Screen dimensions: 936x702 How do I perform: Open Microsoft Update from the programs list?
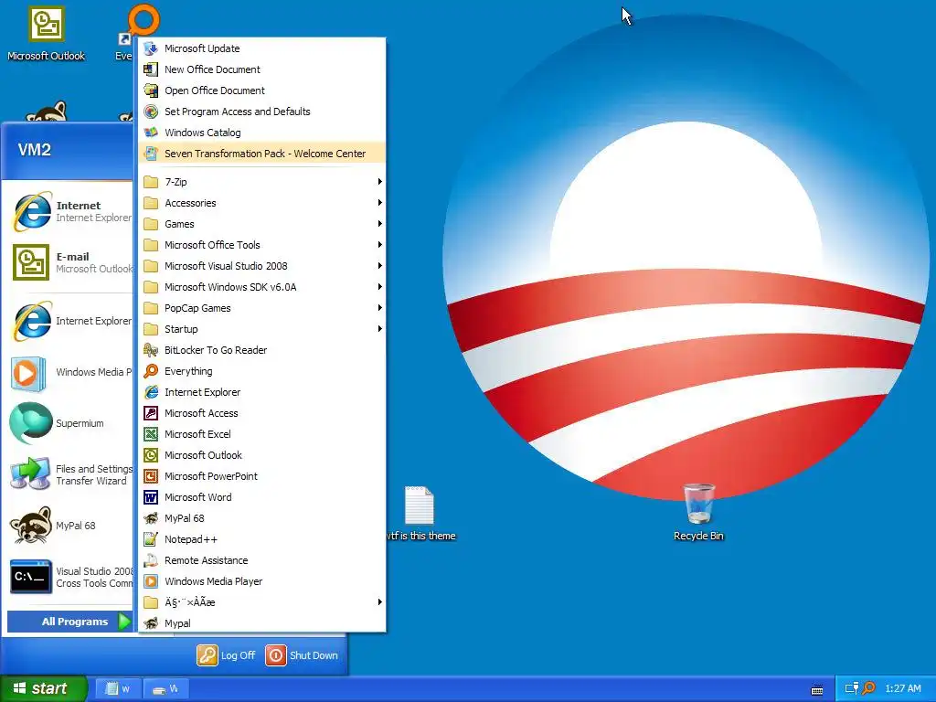coord(262,48)
